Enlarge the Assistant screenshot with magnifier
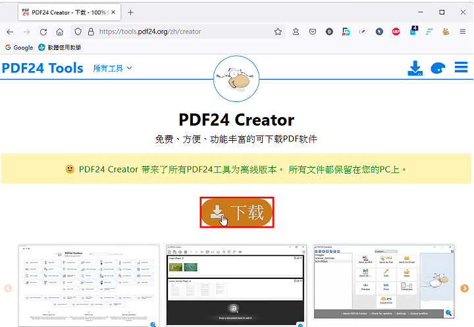 point(448,313)
